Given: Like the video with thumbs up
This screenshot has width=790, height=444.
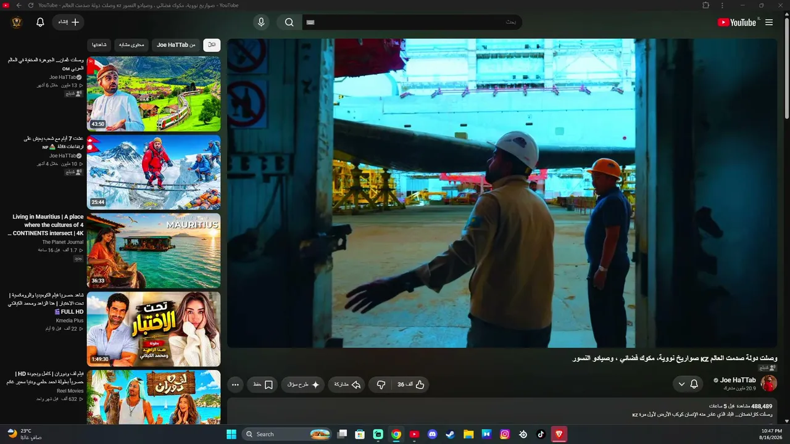Looking at the screenshot, I should [412, 385].
